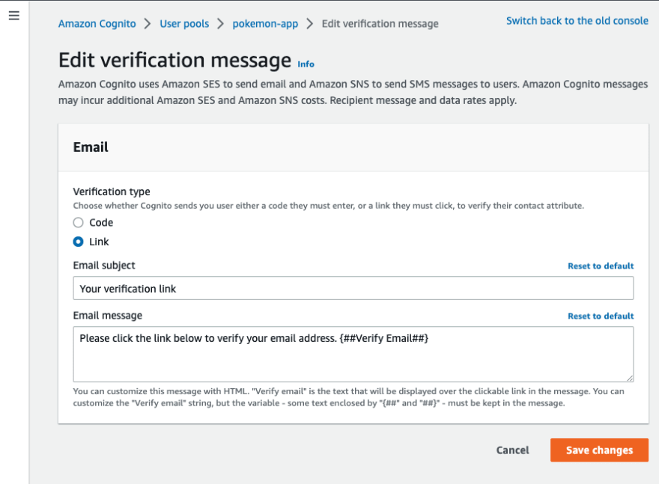This screenshot has height=484, width=659.
Task: Open the hamburger navigation menu
Action: (14, 16)
